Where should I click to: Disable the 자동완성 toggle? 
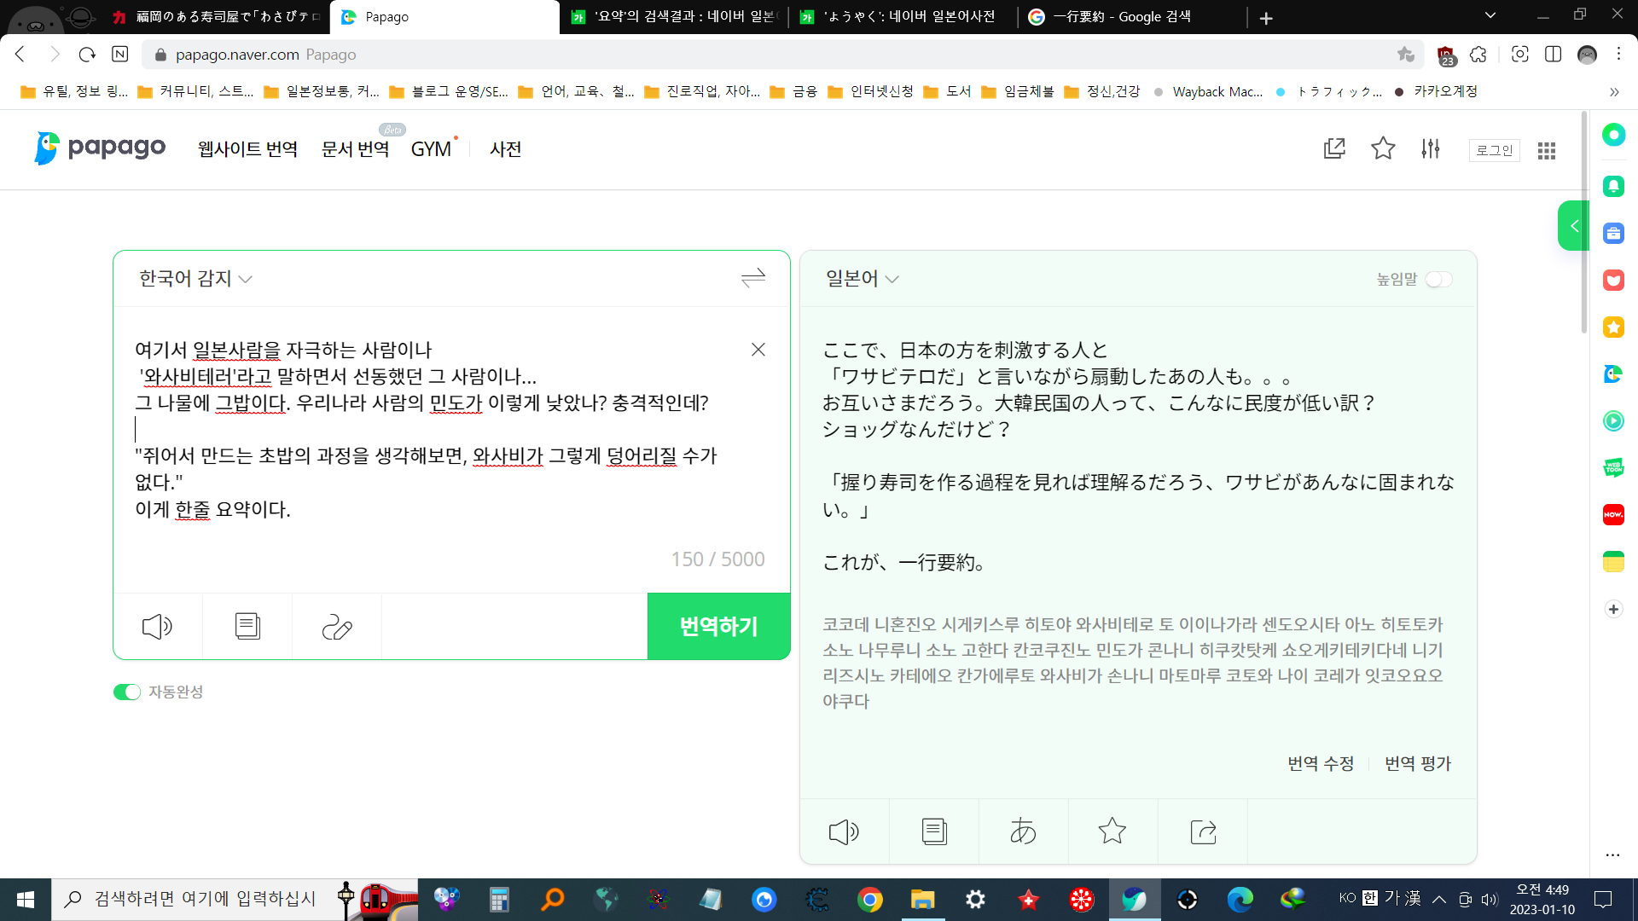tap(127, 692)
